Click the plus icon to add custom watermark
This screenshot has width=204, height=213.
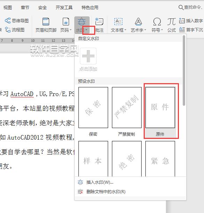(x=88, y=56)
